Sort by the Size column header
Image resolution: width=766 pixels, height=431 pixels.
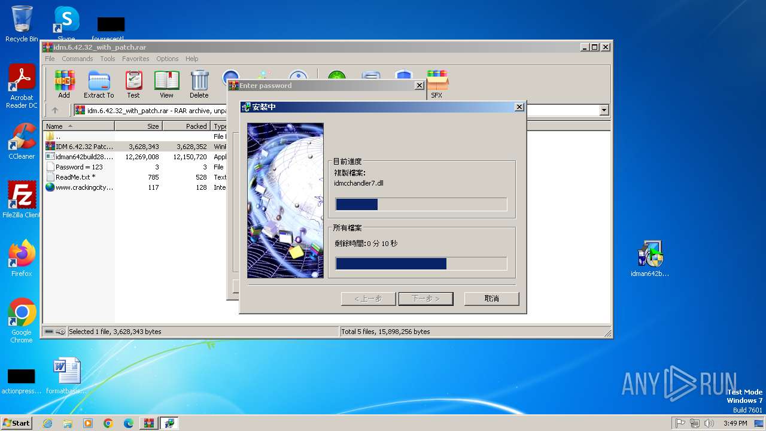tap(138, 126)
